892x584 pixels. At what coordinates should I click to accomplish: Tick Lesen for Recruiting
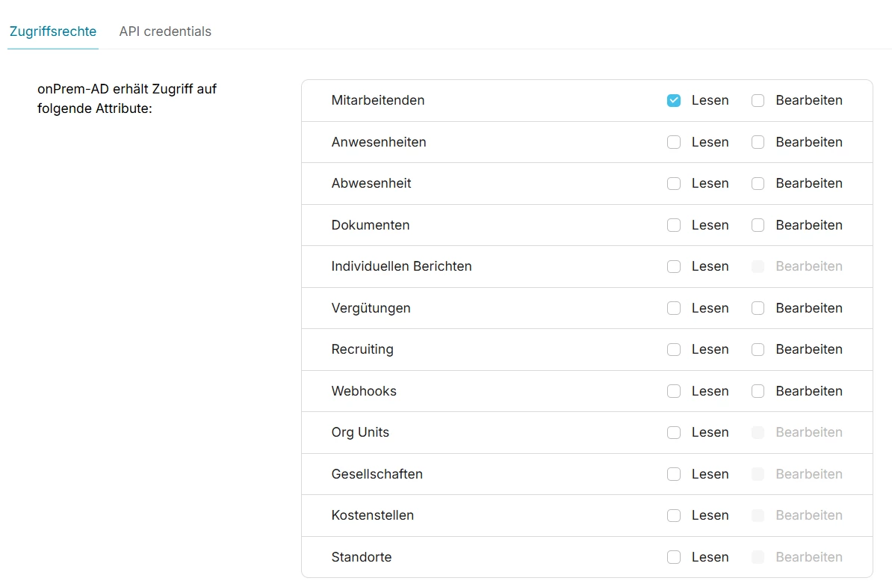(674, 350)
